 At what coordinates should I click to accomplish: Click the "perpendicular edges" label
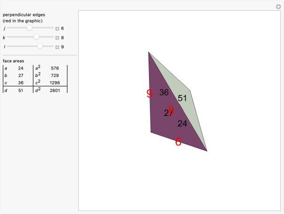point(24,15)
